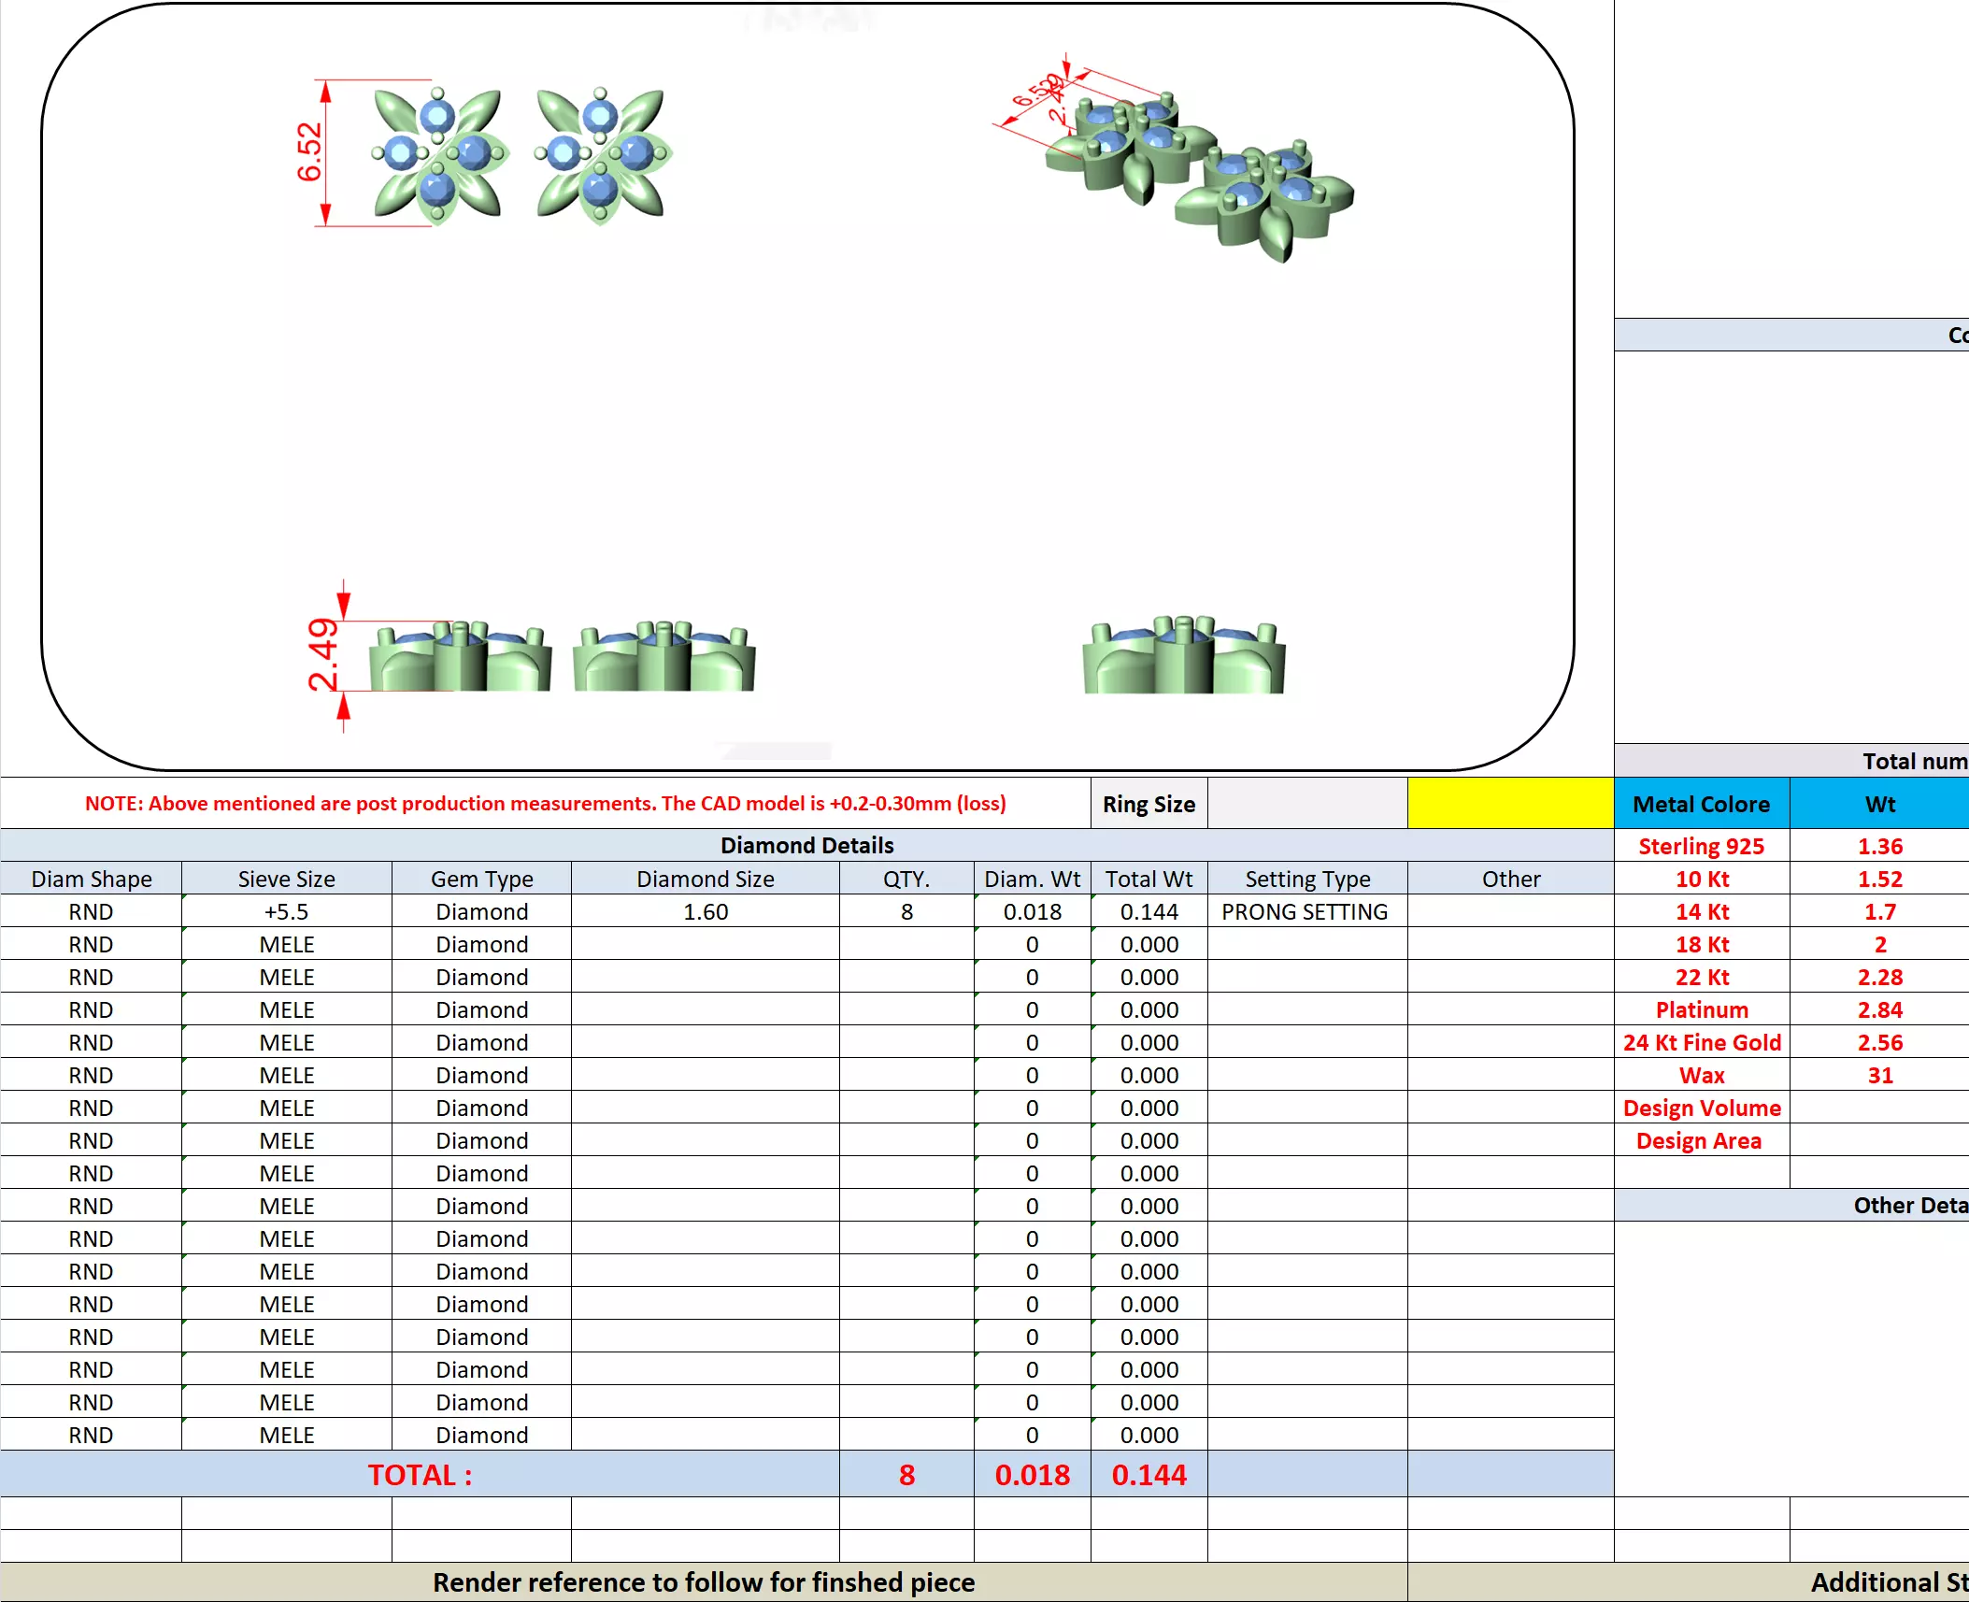
Task: Click the PRONG SETTING cell
Action: pyautogui.click(x=1305, y=911)
